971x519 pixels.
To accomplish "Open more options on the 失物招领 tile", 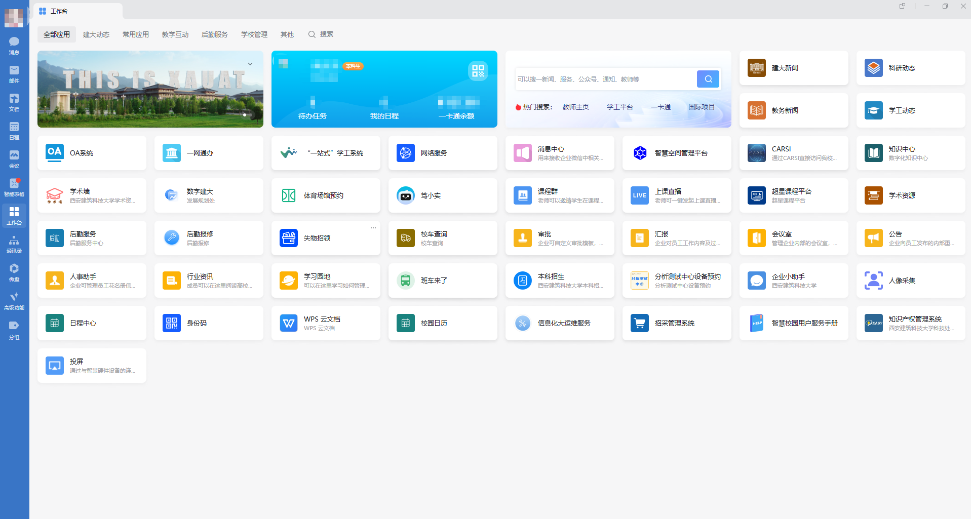I will click(x=373, y=227).
